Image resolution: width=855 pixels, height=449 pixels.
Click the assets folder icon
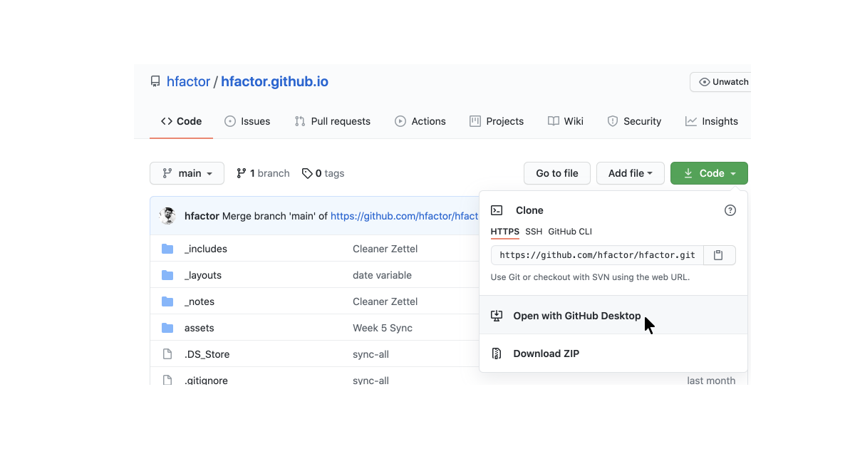[167, 328]
